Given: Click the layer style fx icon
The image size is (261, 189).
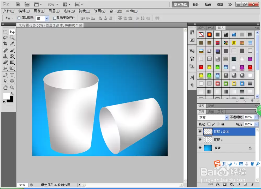Looking at the screenshot, I should pos(218,184).
